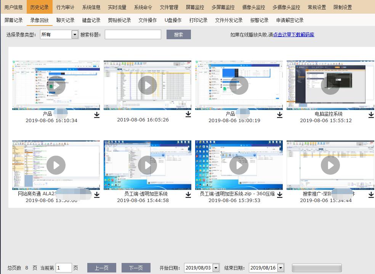Click the 搜索 button

pos(178,35)
